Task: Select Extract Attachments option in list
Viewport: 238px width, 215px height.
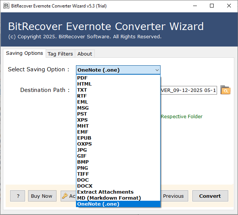Action: click(118, 192)
